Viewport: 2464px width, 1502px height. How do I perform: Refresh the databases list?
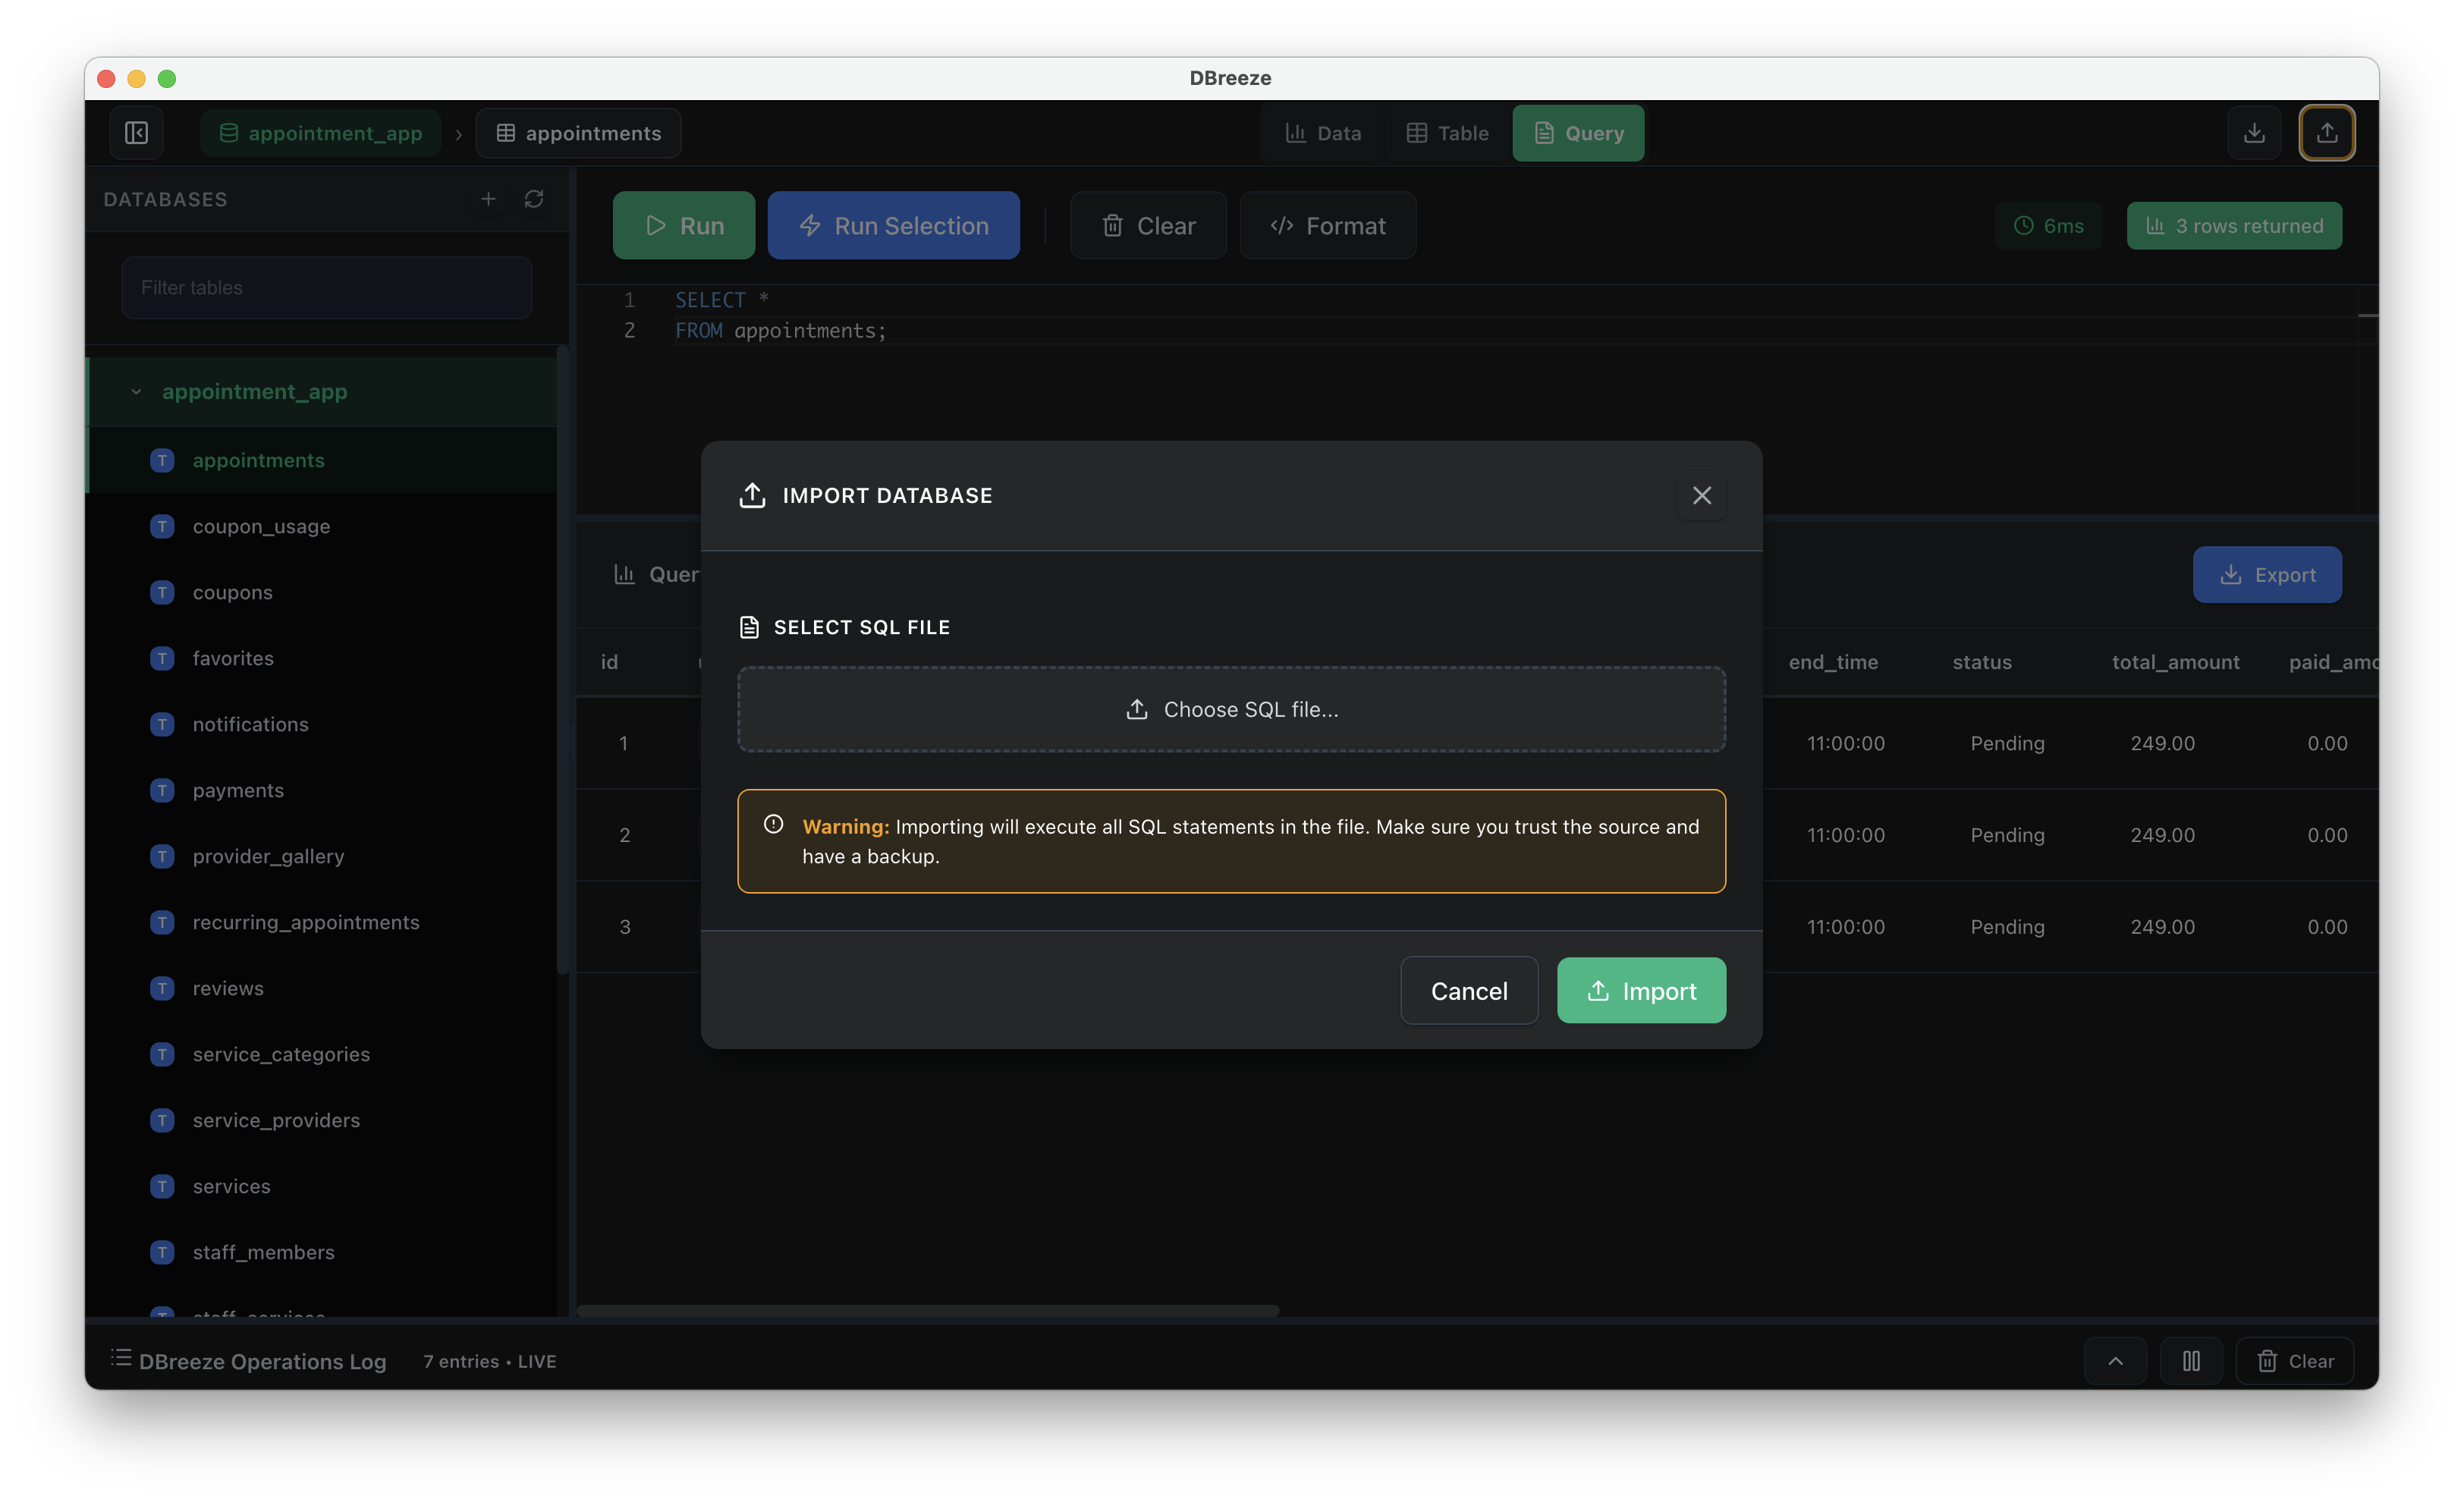[x=534, y=199]
